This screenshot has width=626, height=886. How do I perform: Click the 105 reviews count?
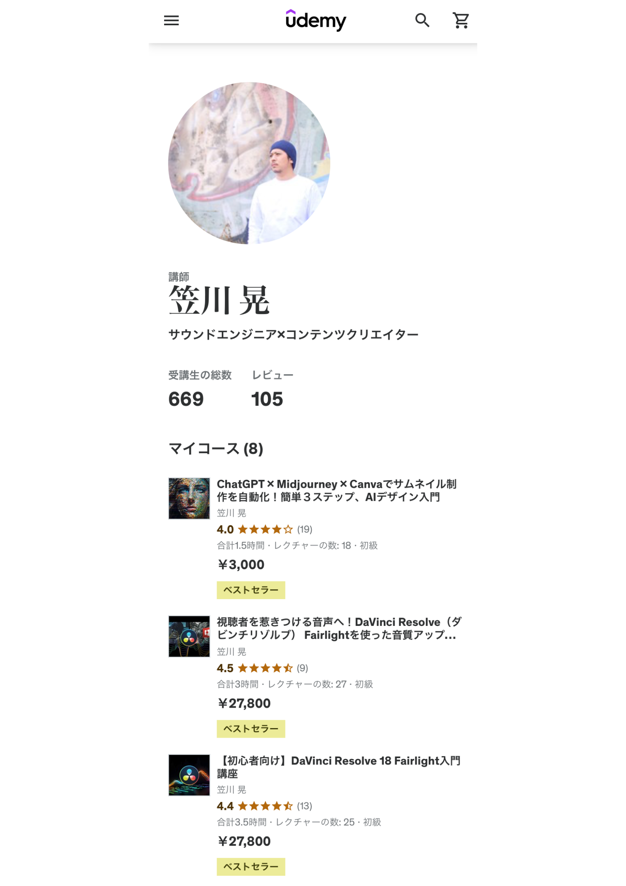[x=267, y=399]
